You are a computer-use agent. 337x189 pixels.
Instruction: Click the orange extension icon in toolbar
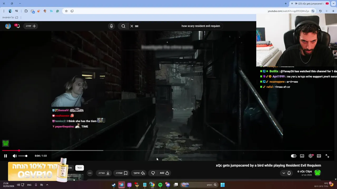coord(39,11)
